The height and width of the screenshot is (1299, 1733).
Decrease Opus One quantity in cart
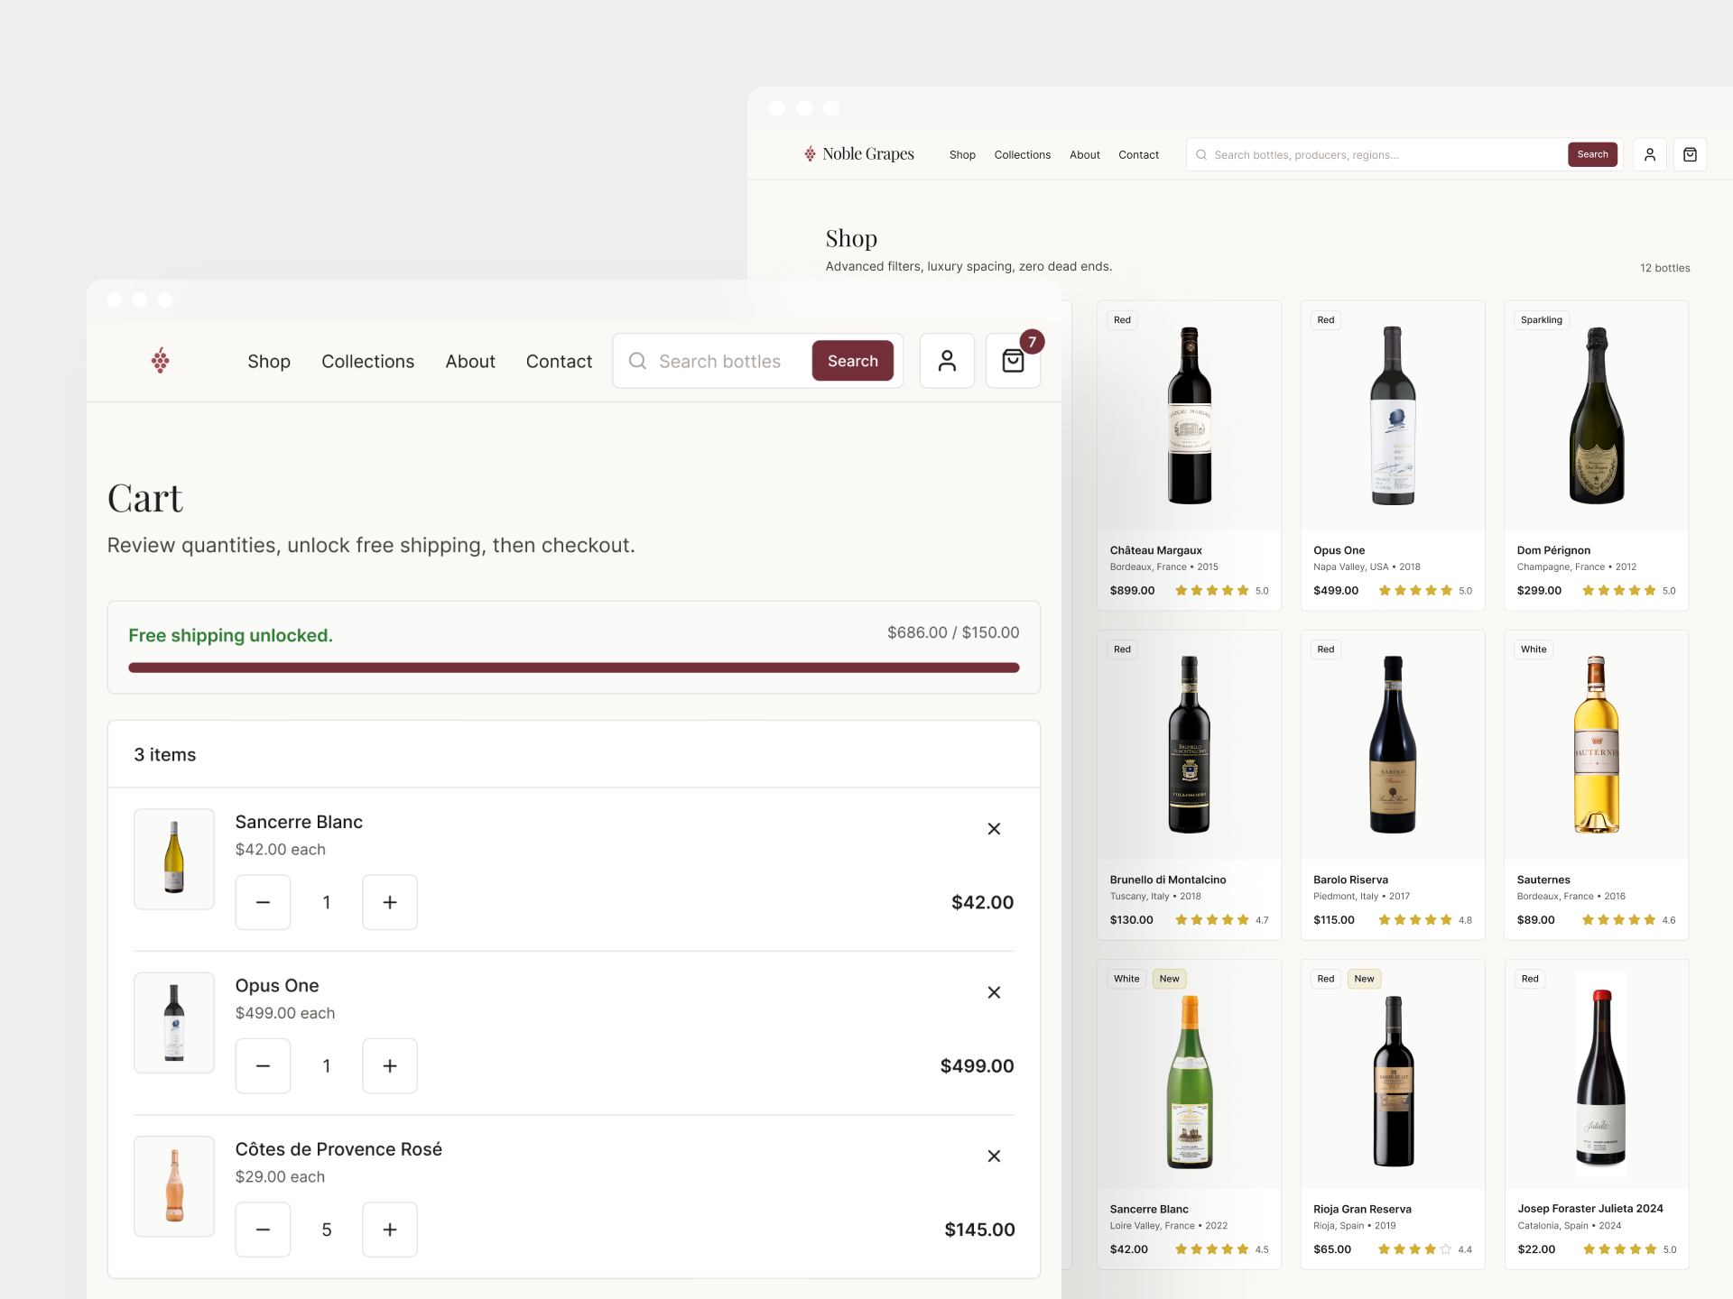[x=263, y=1065]
